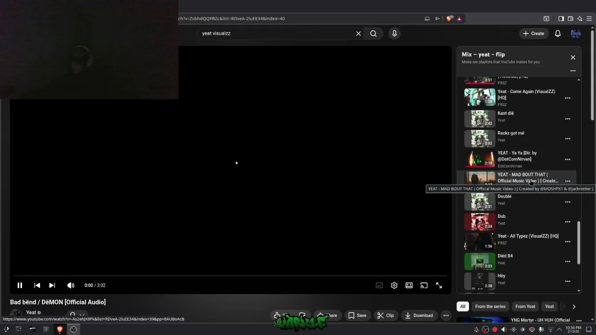Viewport: 596px width, 335px height.
Task: Clear the YouTube search box
Action: (x=359, y=33)
